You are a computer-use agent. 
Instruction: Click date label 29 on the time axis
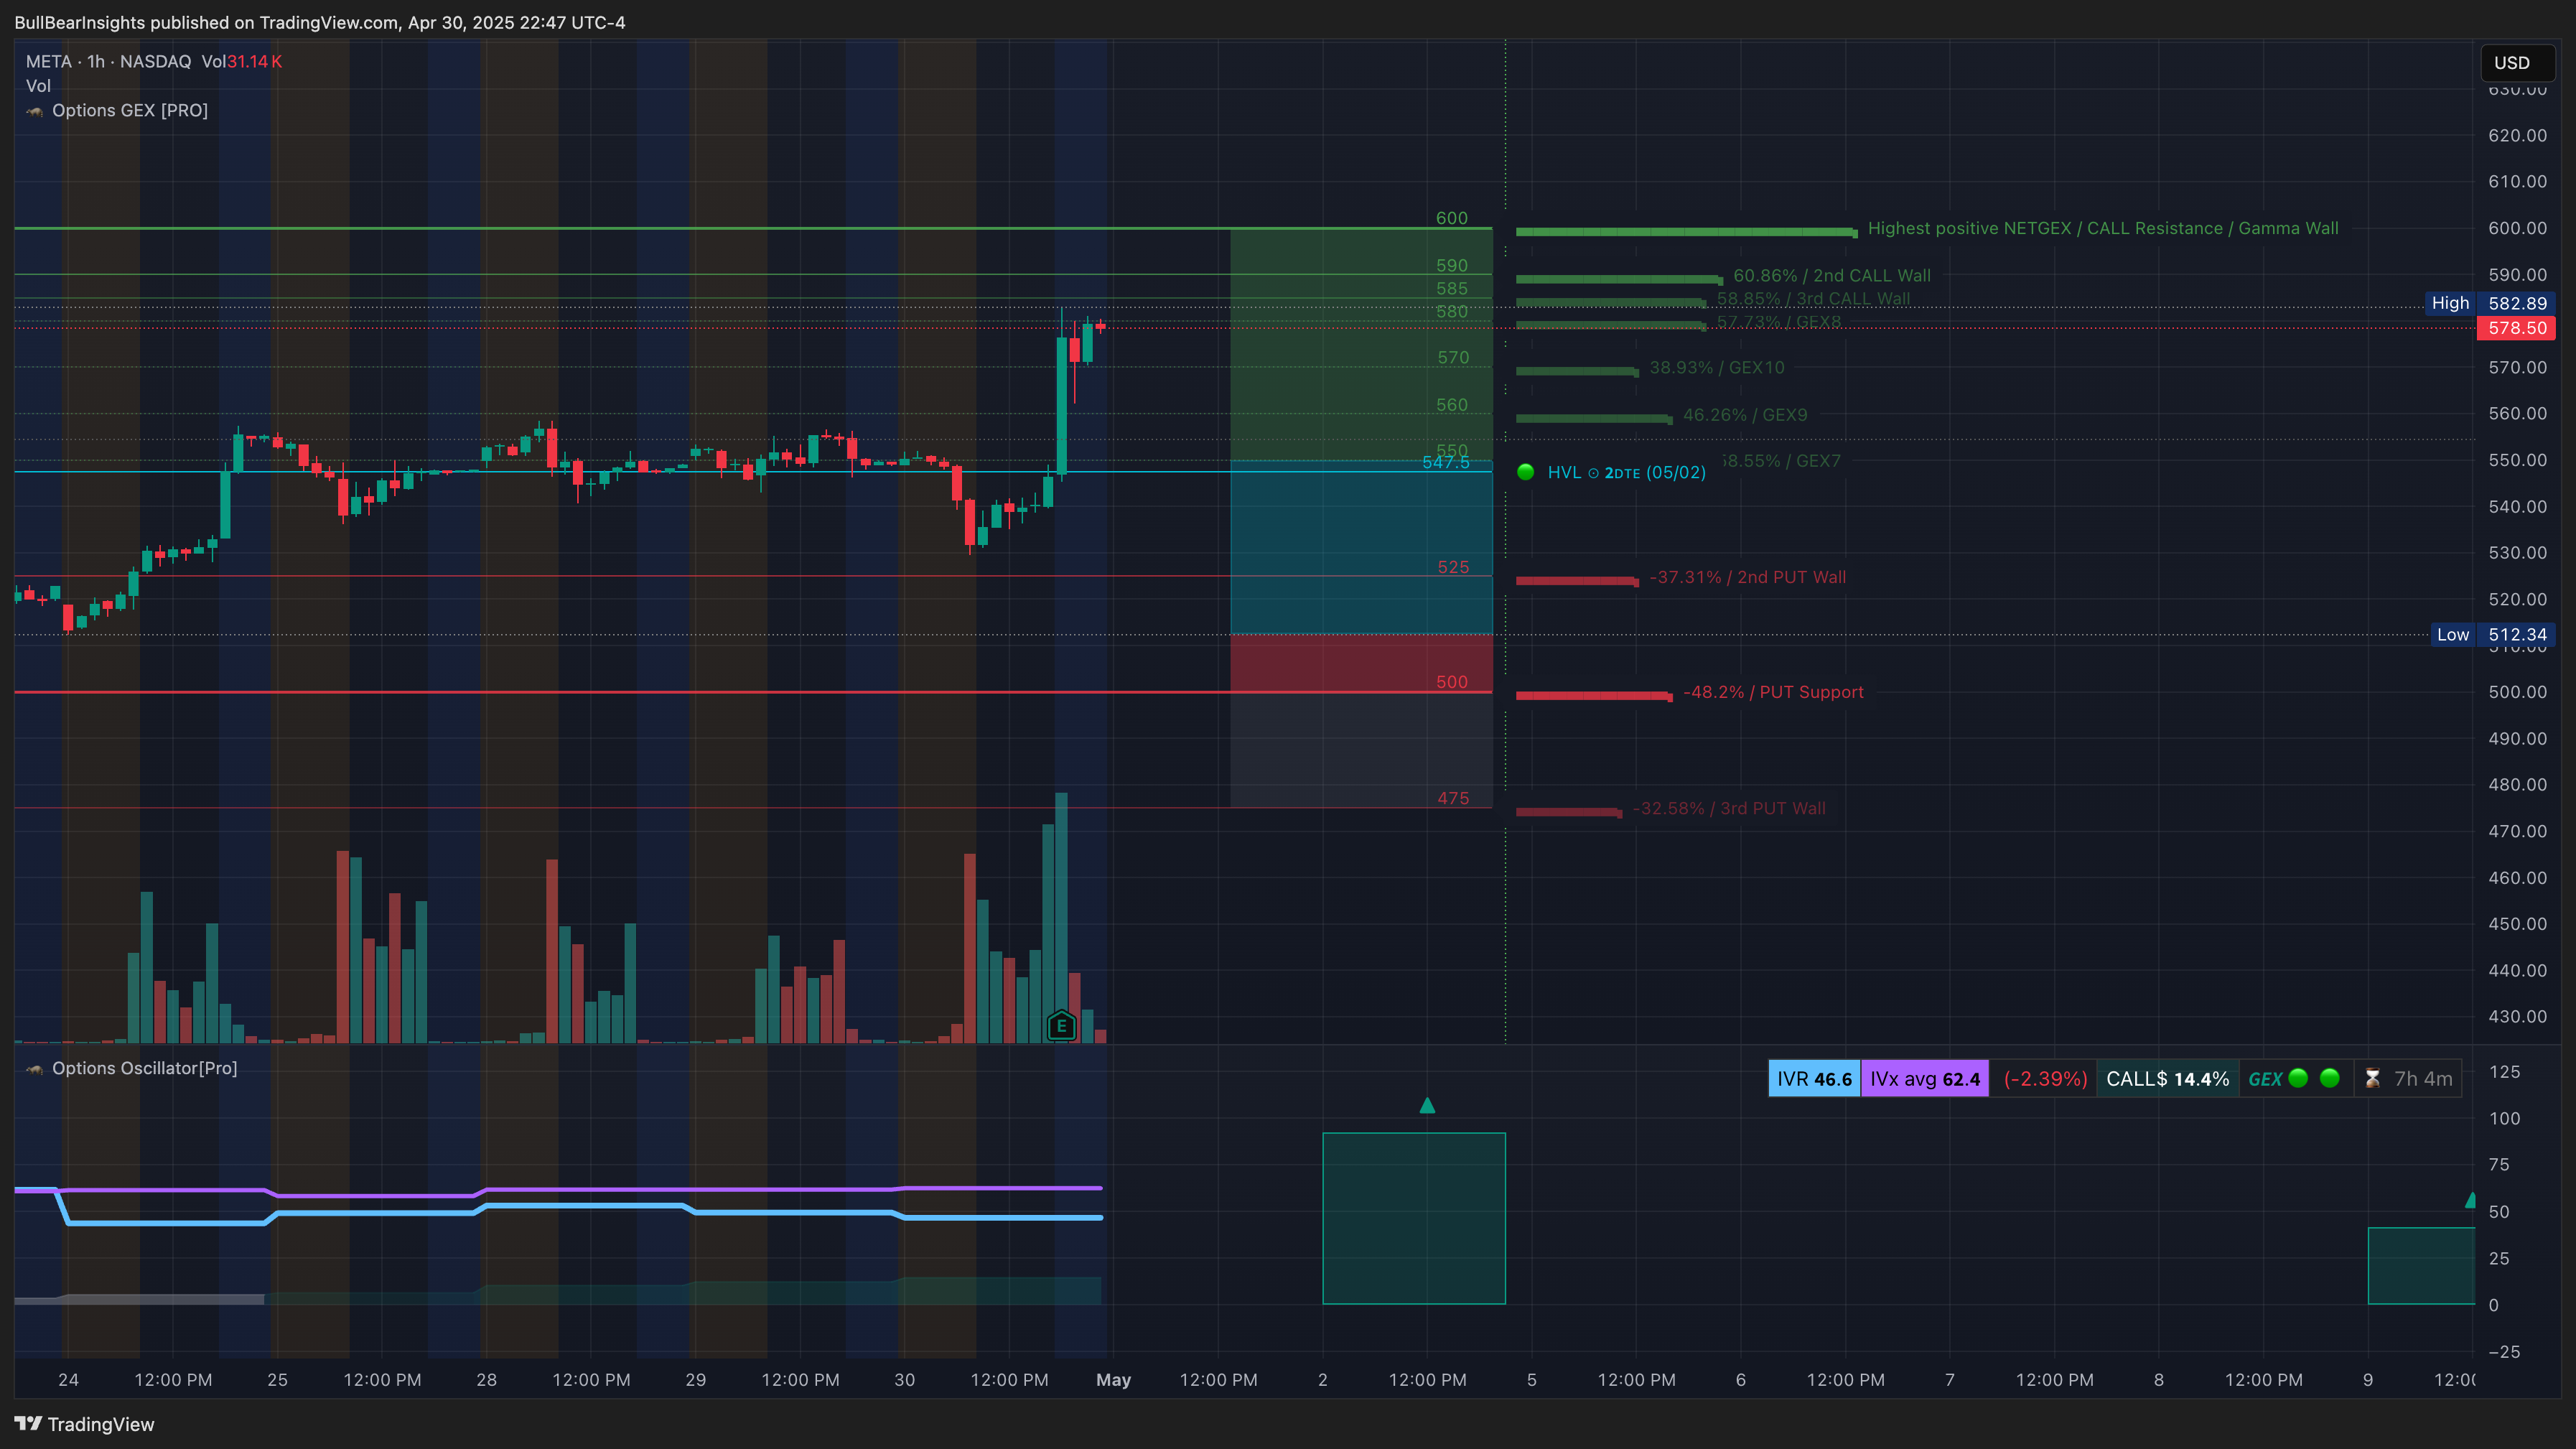click(x=695, y=1380)
